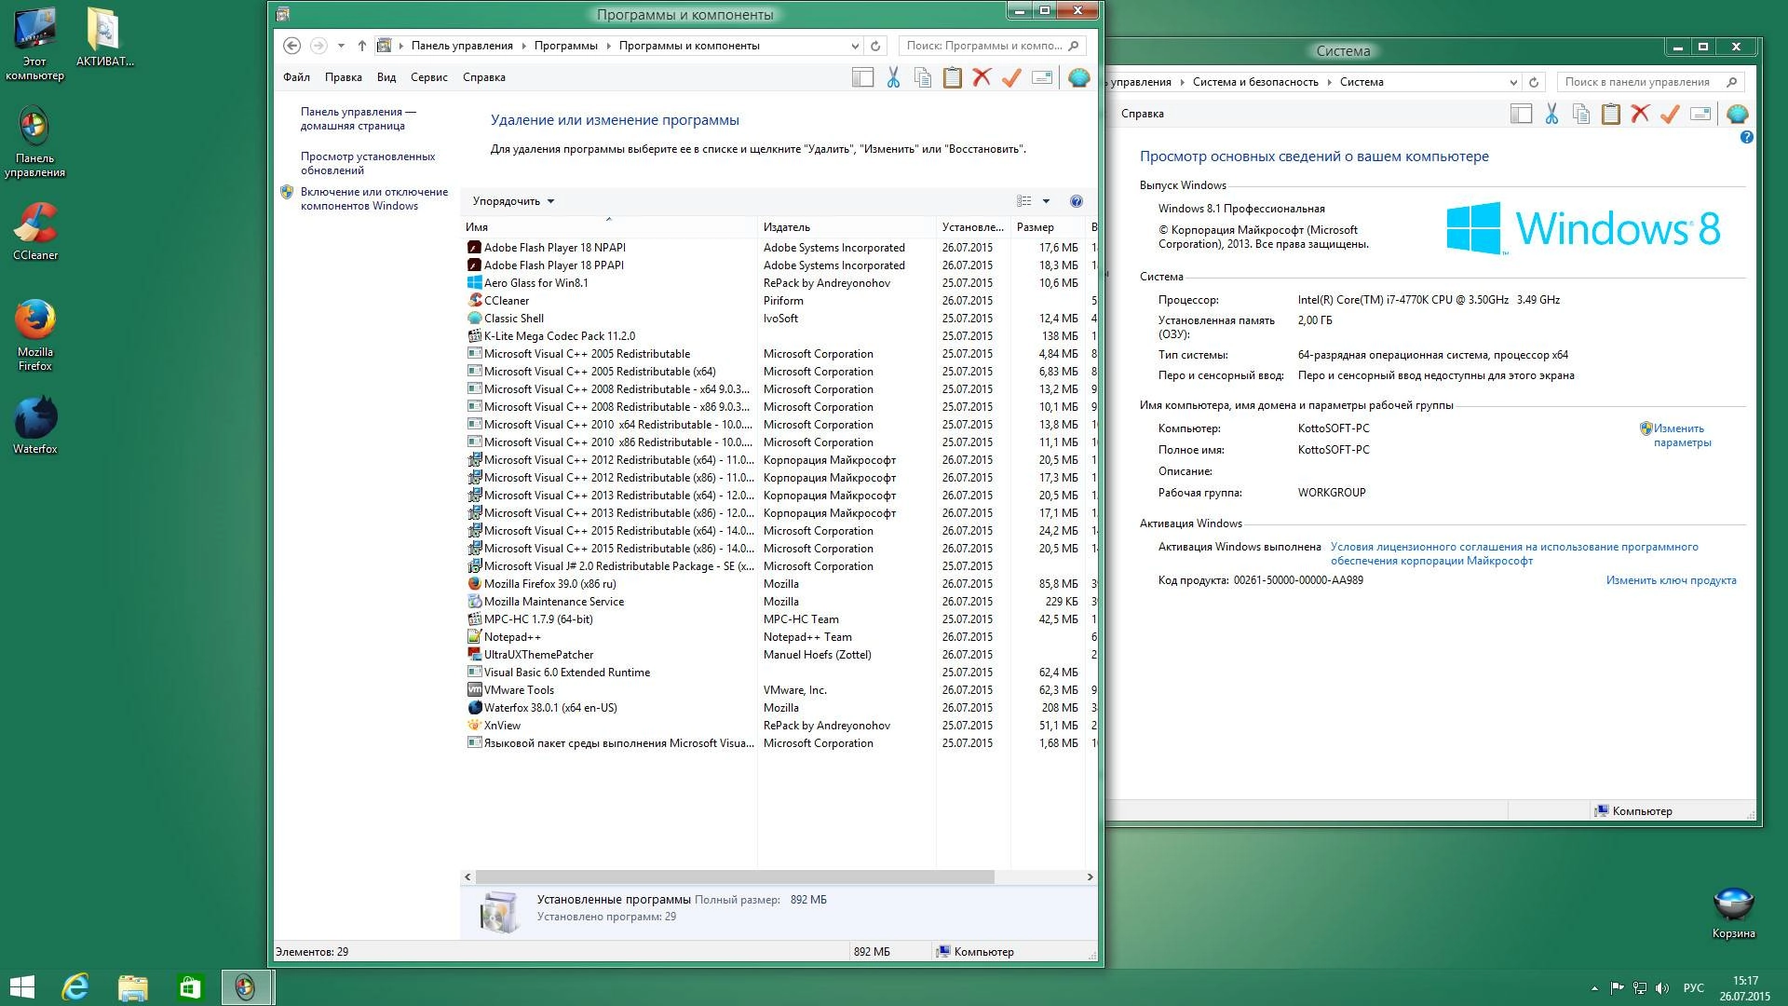
Task: Click layout pane icon in Programs window toolbar
Action: click(863, 78)
